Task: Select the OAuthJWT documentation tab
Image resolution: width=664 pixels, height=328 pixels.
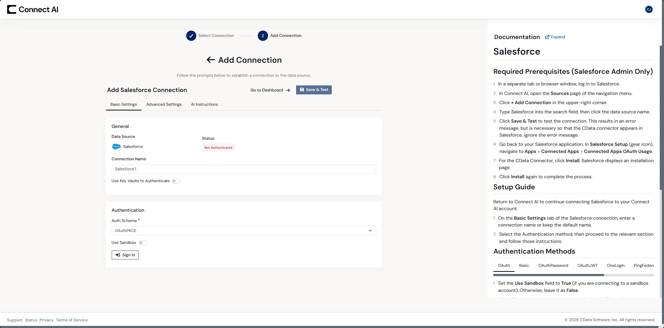Action: pos(587,266)
